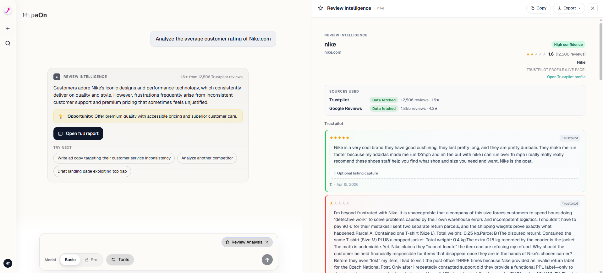Viewport: 603px width, 273px height.
Task: Click Trustpilot tag on the five-star review
Action: pyautogui.click(x=570, y=138)
